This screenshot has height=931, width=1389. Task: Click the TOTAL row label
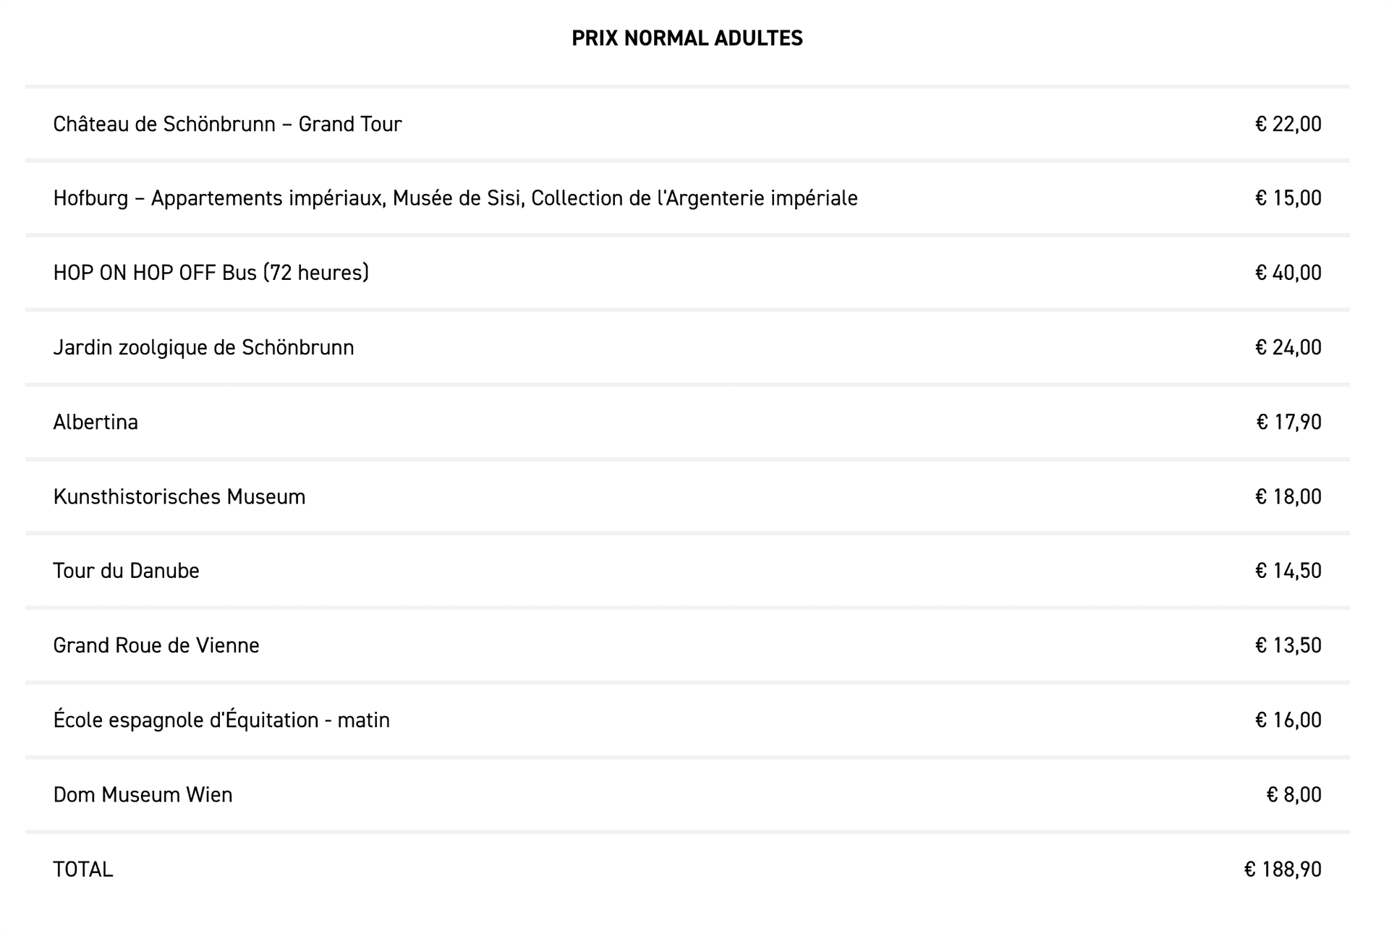click(x=83, y=870)
